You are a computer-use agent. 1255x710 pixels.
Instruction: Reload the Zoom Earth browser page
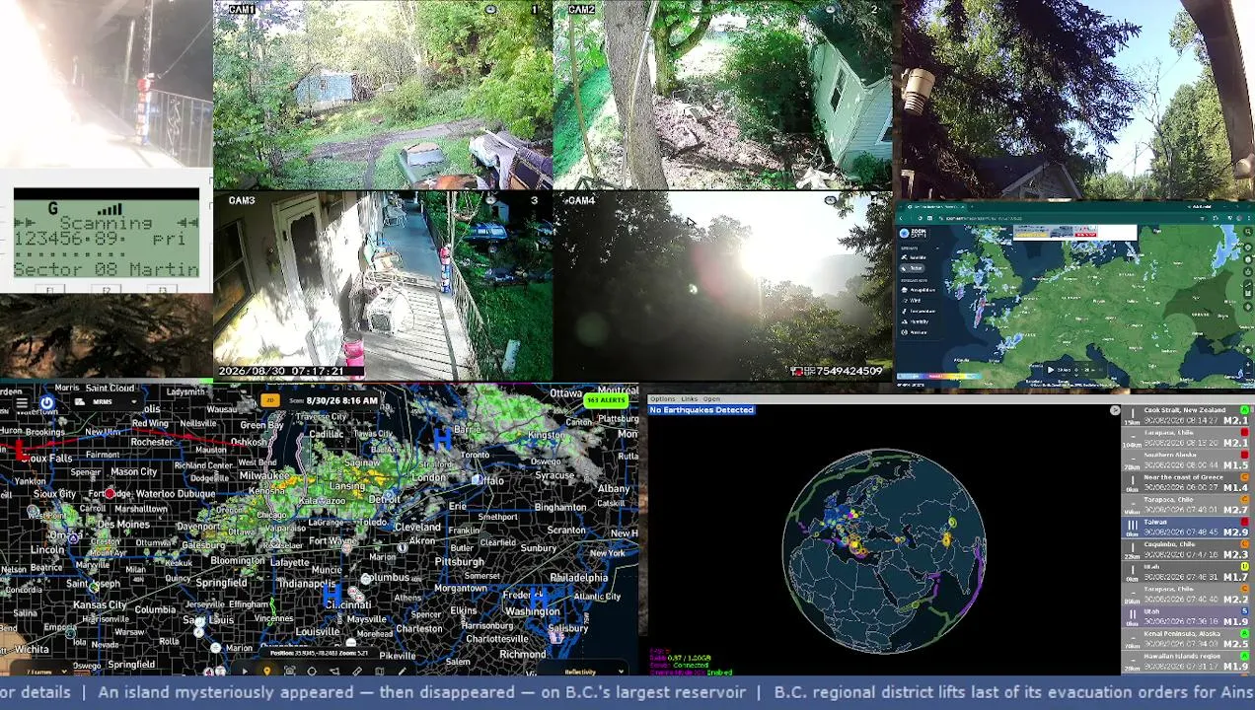[x=920, y=218]
